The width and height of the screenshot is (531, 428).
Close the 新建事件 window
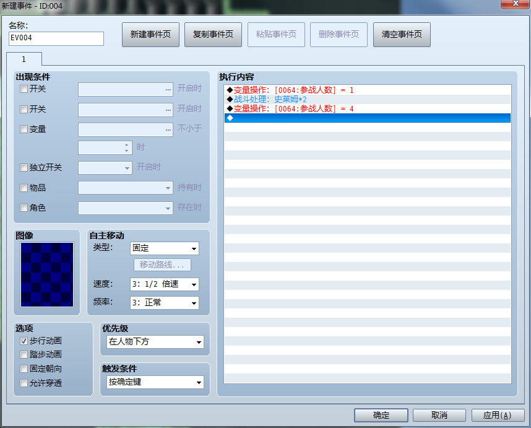click(x=515, y=4)
